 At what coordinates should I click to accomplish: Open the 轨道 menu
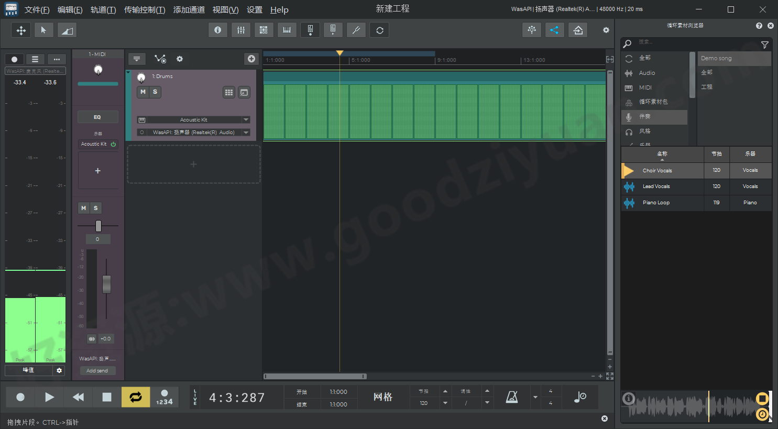(x=103, y=9)
